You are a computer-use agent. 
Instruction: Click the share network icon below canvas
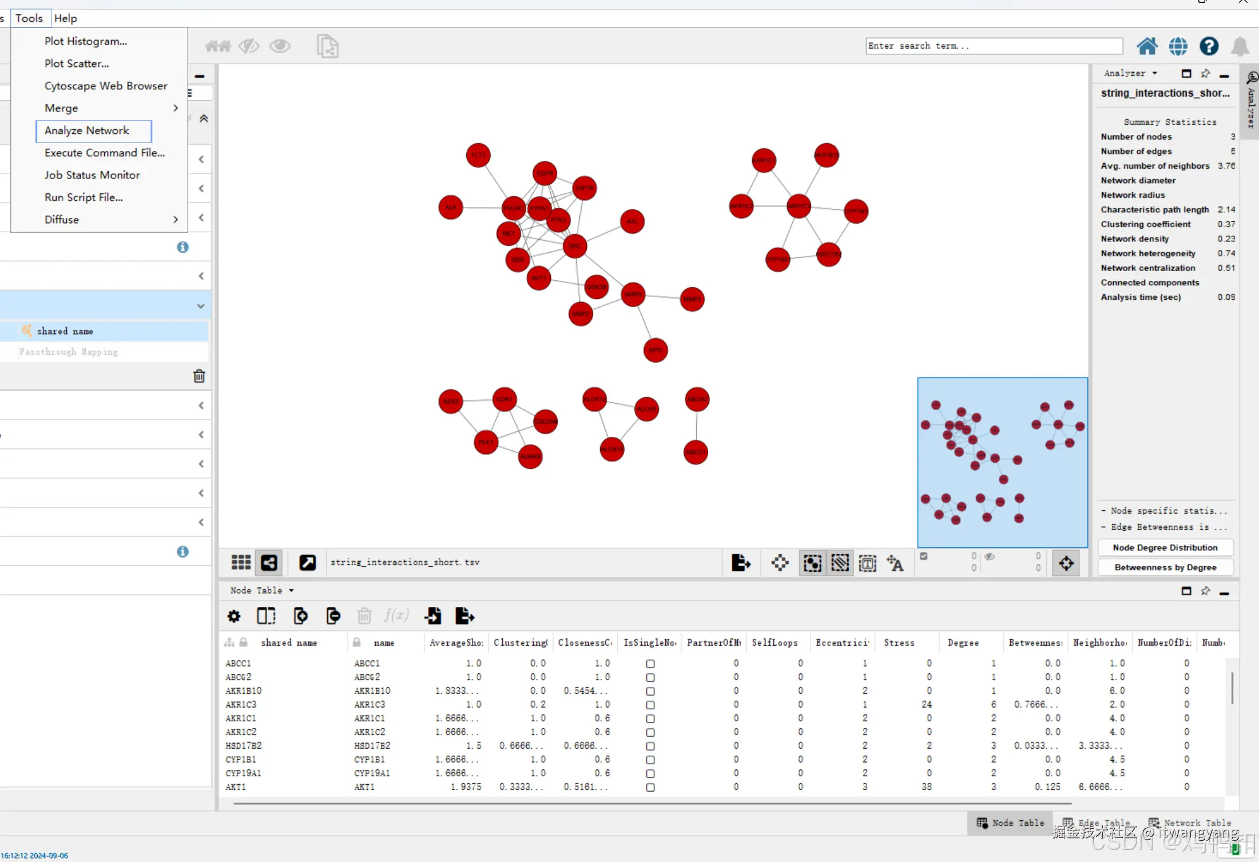pyautogui.click(x=269, y=563)
